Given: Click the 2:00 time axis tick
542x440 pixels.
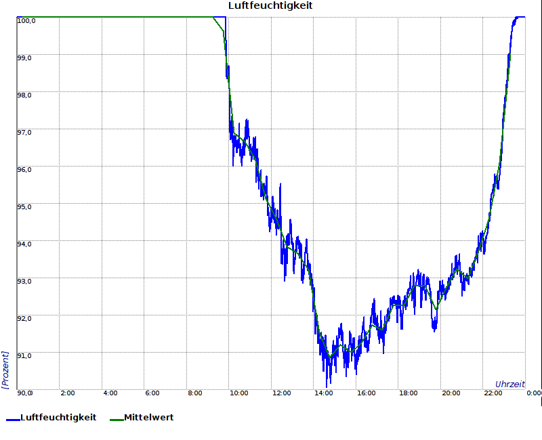Looking at the screenshot, I should click(68, 393).
